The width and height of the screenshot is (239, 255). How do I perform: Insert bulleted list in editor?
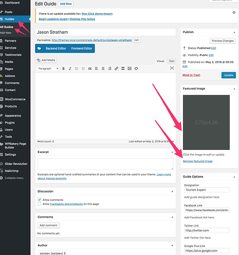point(76,68)
